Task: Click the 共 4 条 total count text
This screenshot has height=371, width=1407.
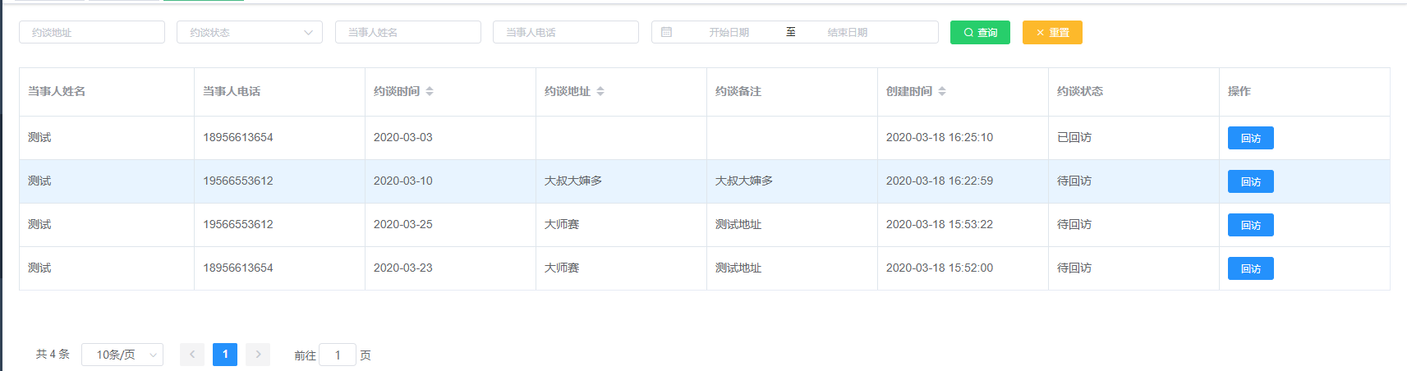Action: [53, 354]
